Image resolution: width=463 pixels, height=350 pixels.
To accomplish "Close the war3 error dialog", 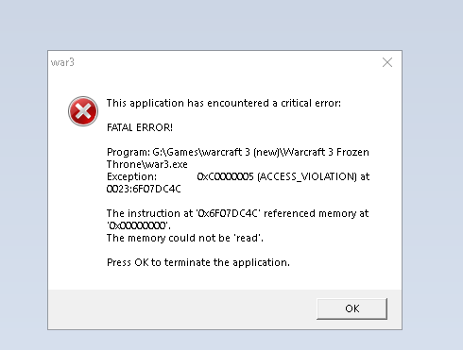I will 387,62.
